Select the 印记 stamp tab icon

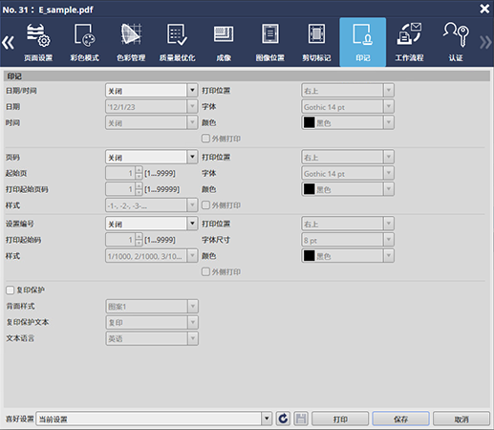(x=363, y=42)
